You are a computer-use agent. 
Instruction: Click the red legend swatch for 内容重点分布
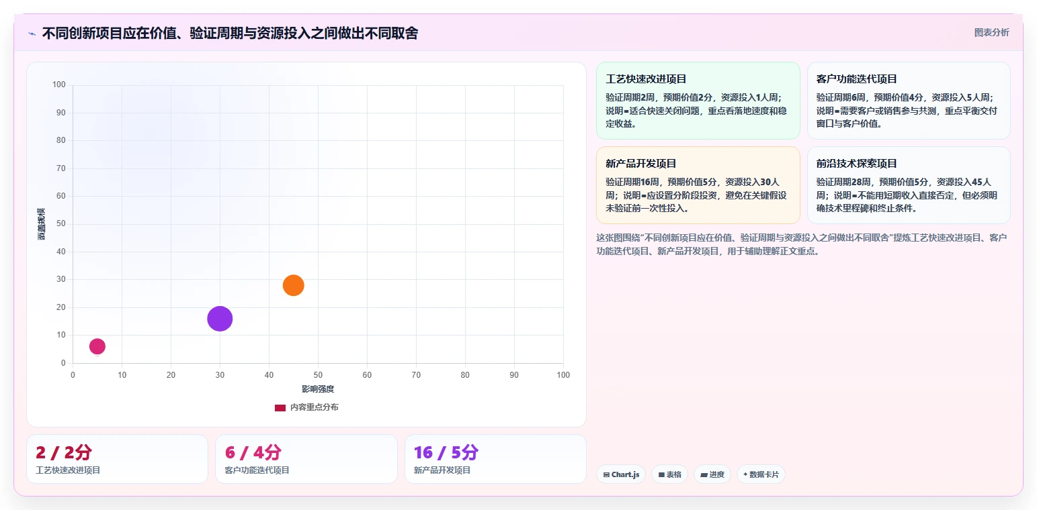[x=280, y=408]
